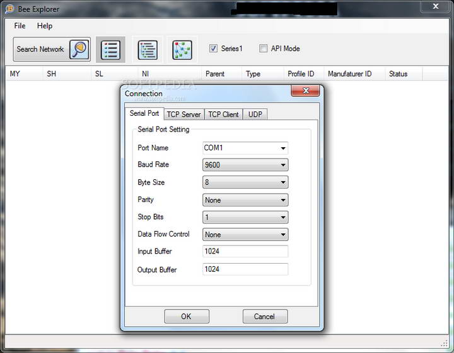This screenshot has width=454, height=353.
Task: Enable the API Mode checkbox
Action: coord(263,48)
